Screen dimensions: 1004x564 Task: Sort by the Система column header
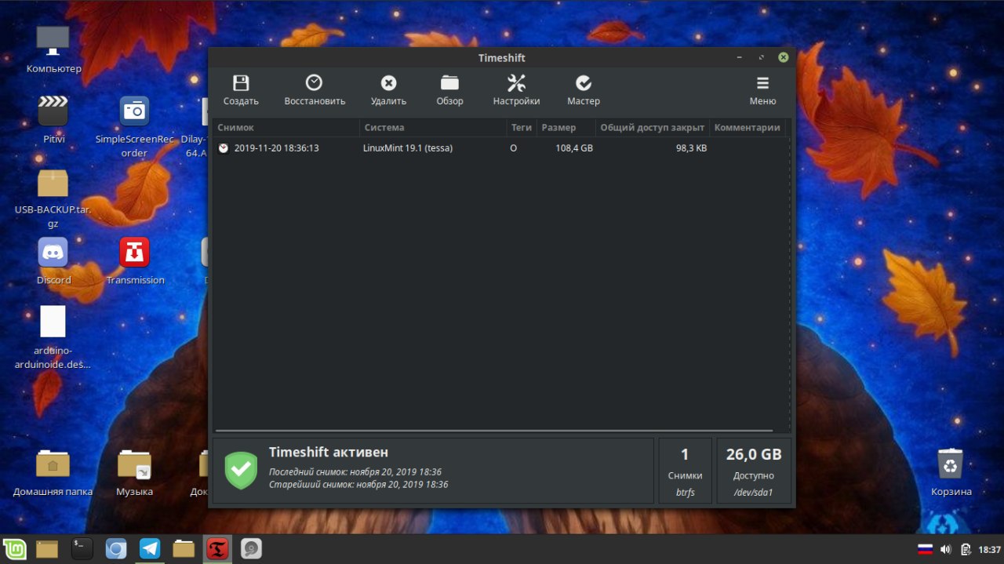[x=433, y=127]
